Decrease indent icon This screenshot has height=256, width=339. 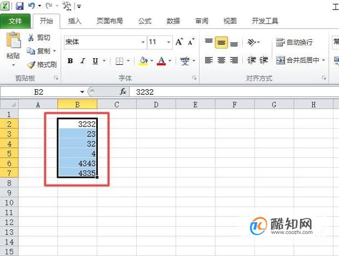click(x=251, y=60)
